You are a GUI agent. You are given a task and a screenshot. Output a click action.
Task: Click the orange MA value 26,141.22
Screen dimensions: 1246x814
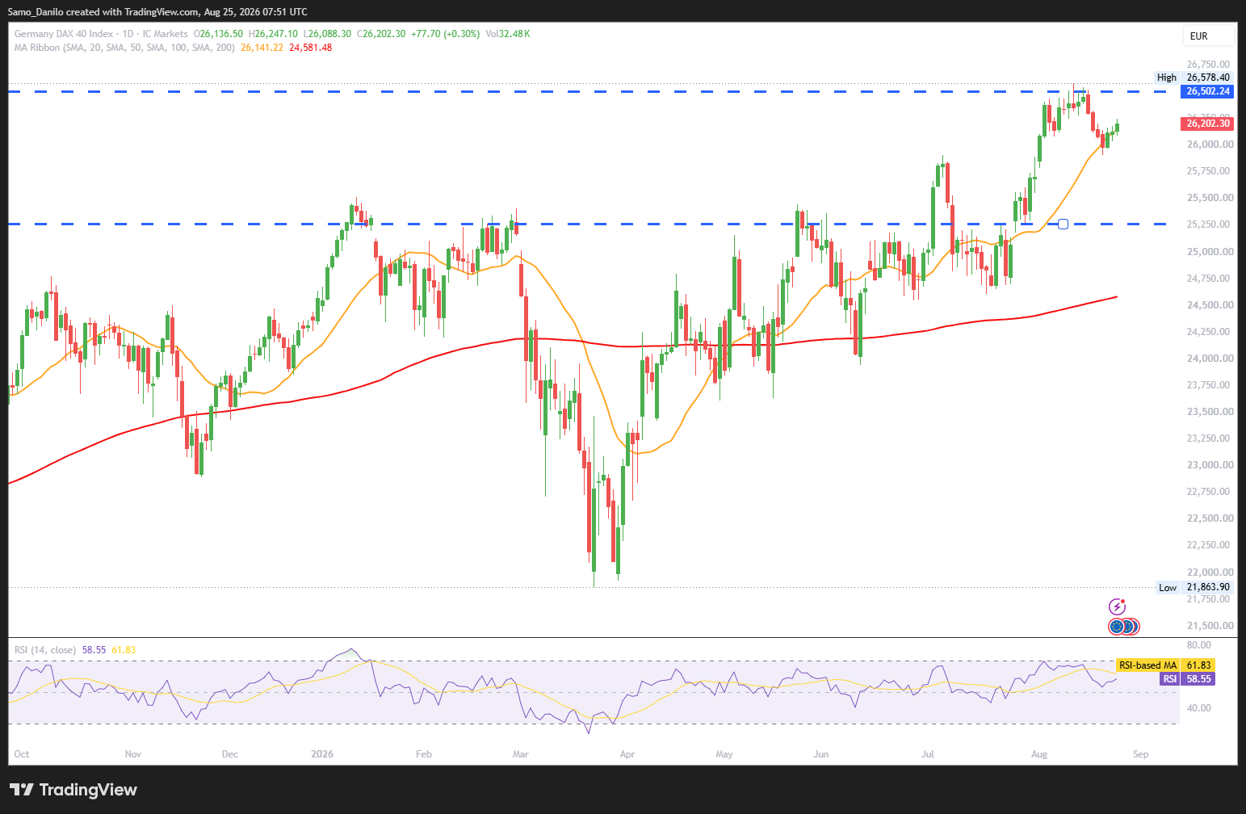coord(262,48)
